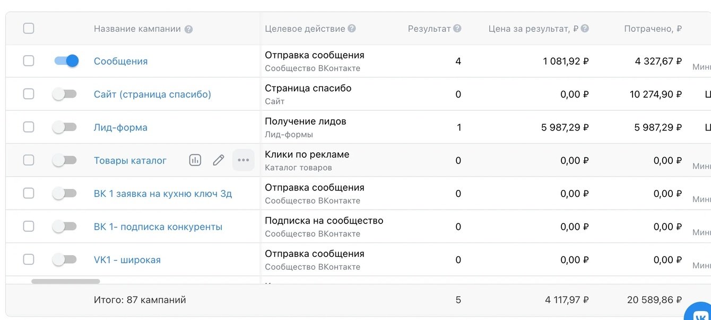Disable the Сообщения campaign toggle
This screenshot has width=711, height=320.
pos(66,61)
